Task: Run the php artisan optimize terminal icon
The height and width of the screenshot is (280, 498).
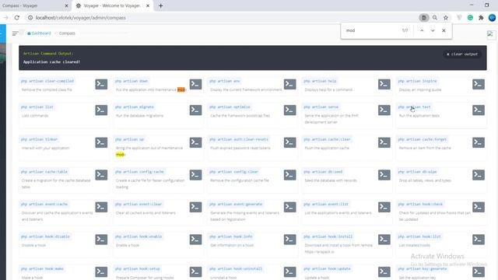Action: (290, 110)
